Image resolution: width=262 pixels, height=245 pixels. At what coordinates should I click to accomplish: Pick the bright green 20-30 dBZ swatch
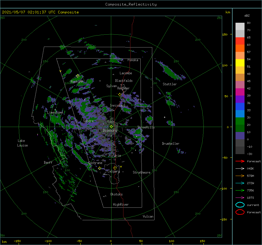coord(240,121)
